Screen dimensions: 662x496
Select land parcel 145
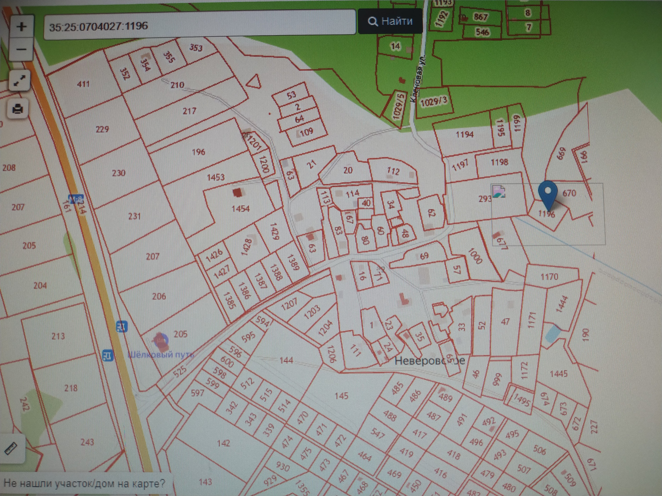341,396
